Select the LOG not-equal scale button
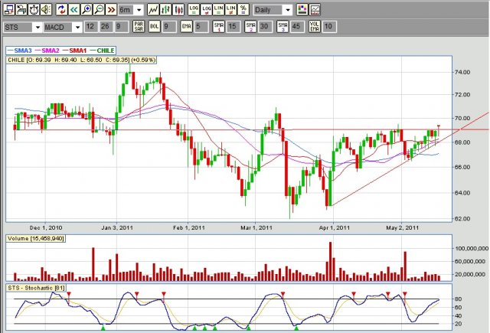Image resolution: width=490 pixels, height=333 pixels. click(206, 10)
